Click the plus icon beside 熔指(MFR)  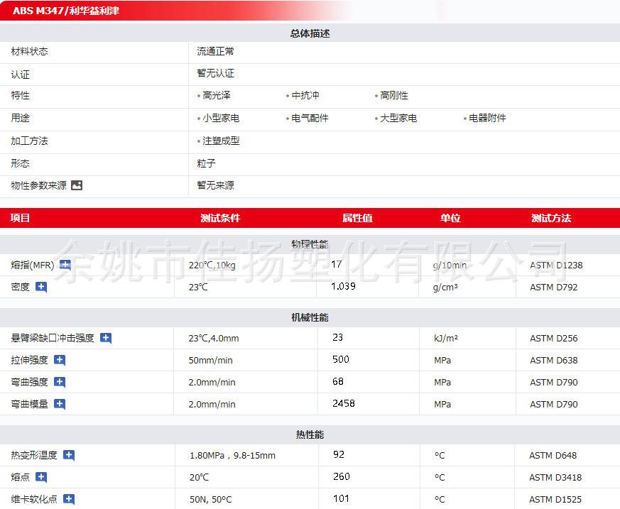tap(65, 265)
